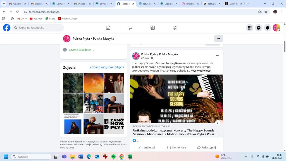Click the Szukaj na Facebooku search field
Screen dimensions: 286x161
pyautogui.click(x=39, y=28)
